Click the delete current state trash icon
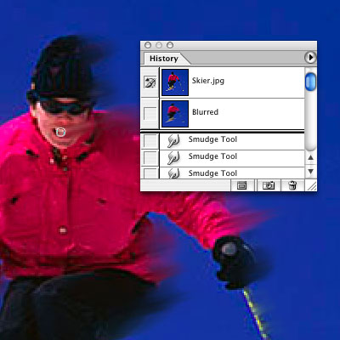The height and width of the screenshot is (340, 340). (292, 185)
